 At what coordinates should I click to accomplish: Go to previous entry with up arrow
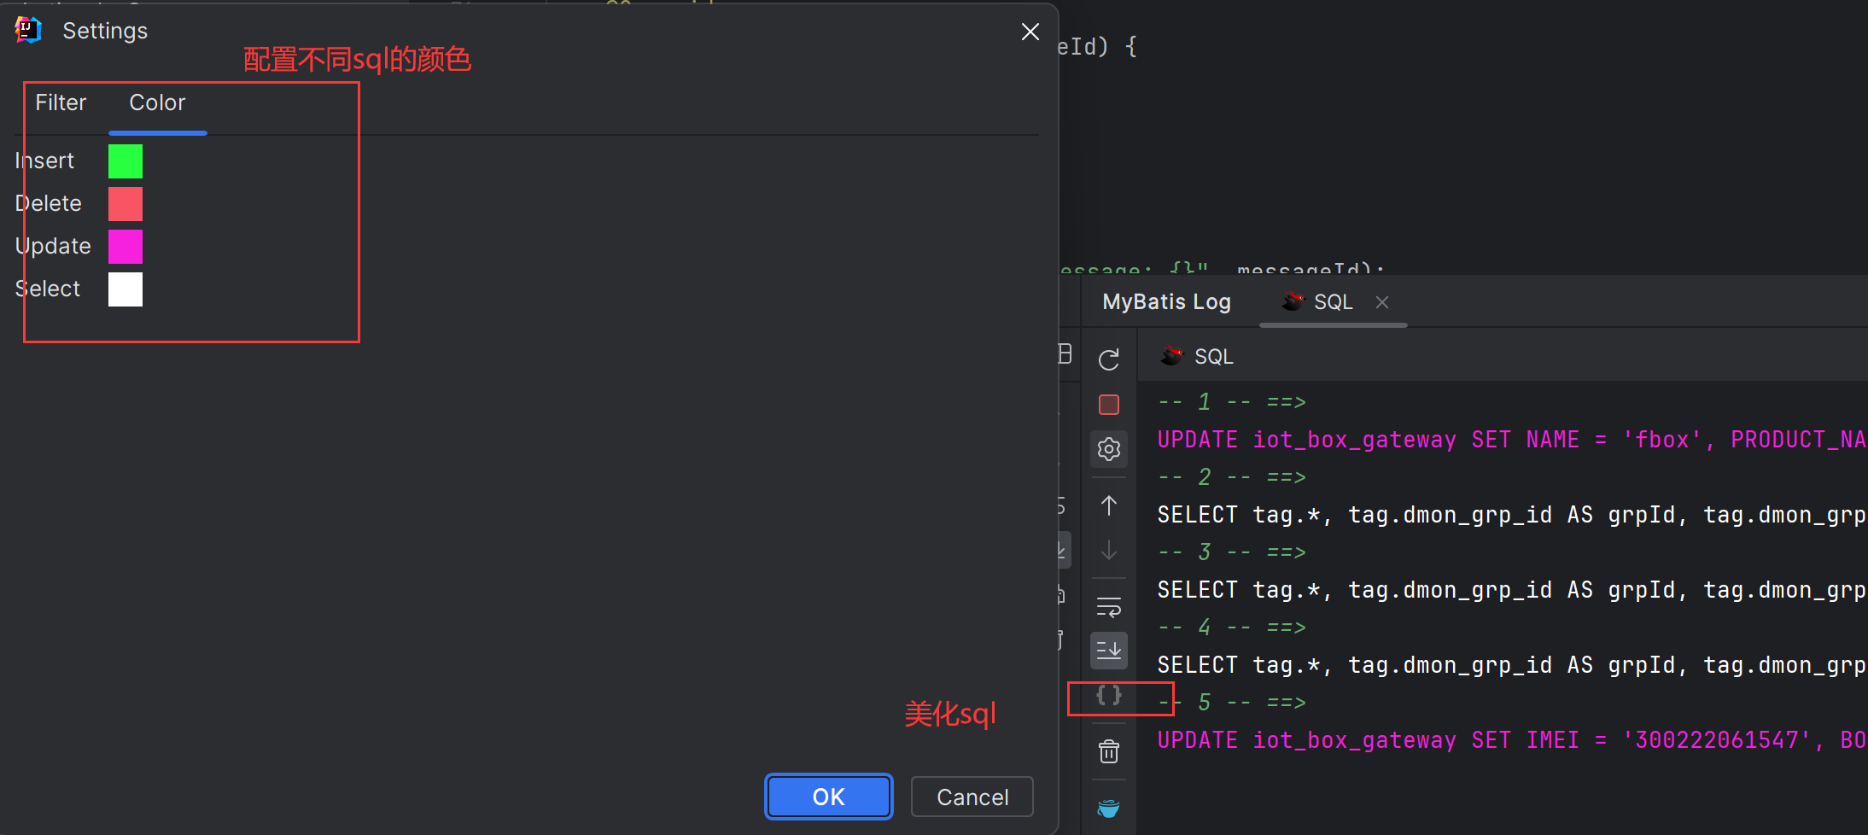(1108, 505)
